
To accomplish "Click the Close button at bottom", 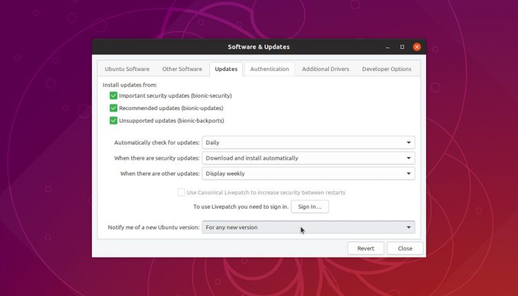I will (x=405, y=248).
